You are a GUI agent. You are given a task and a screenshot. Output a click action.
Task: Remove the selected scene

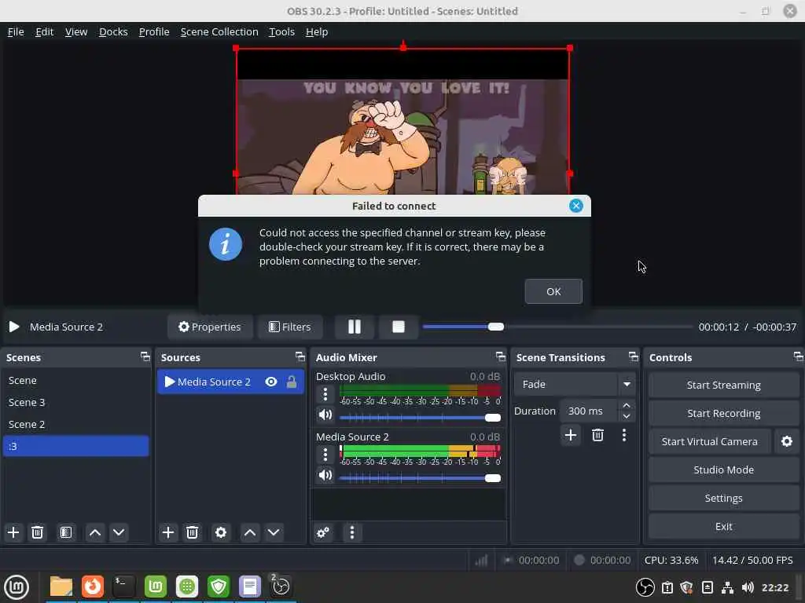point(37,532)
